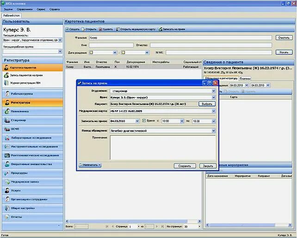Open Справочники menu
Viewport: 297px width, 238px height.
coord(25,9)
